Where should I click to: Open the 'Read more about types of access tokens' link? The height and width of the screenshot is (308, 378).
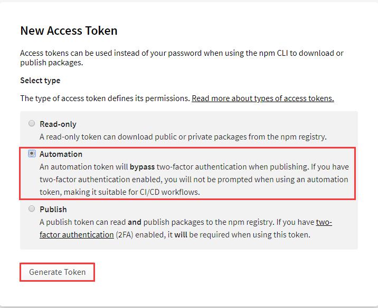click(262, 98)
